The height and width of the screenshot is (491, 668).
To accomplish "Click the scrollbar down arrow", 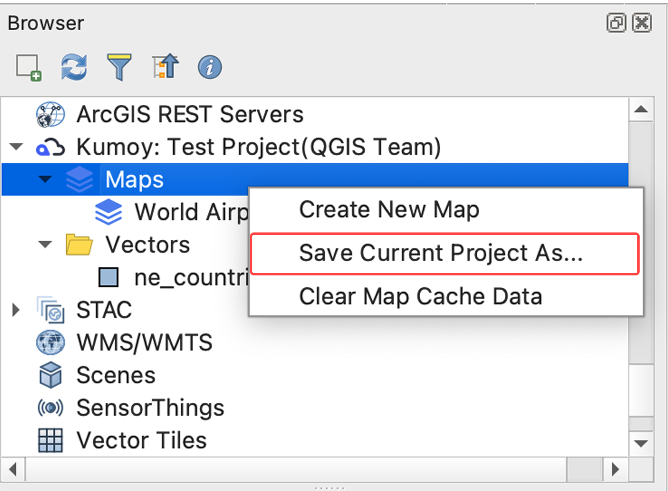I will coord(641,443).
